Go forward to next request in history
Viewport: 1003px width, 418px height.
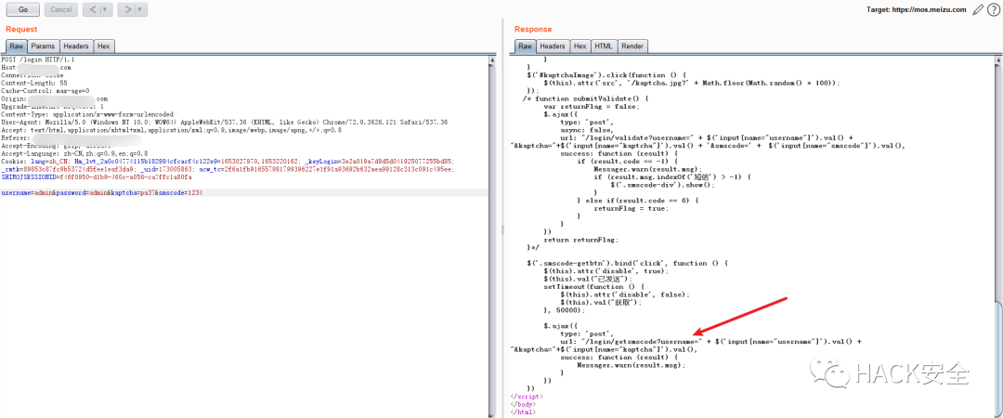point(126,9)
